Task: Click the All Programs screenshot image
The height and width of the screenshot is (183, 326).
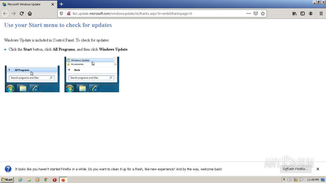Action: tap(32, 79)
